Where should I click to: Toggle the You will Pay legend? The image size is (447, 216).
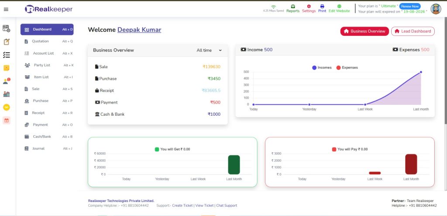[x=350, y=149]
